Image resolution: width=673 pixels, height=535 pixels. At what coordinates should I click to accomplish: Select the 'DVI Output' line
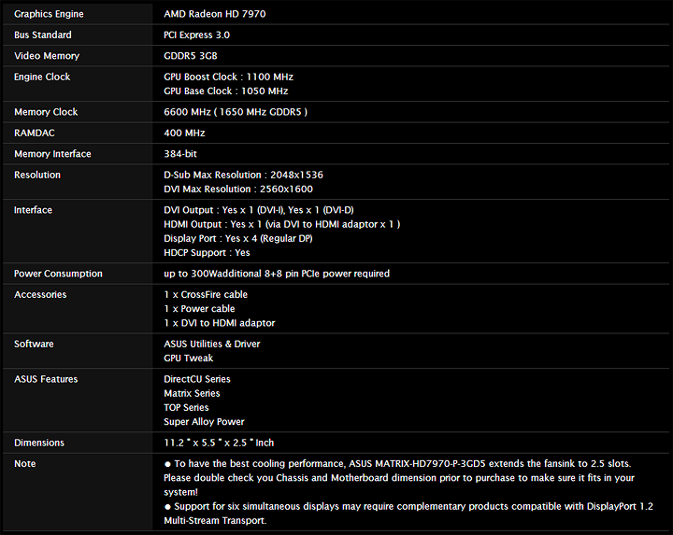point(259,210)
